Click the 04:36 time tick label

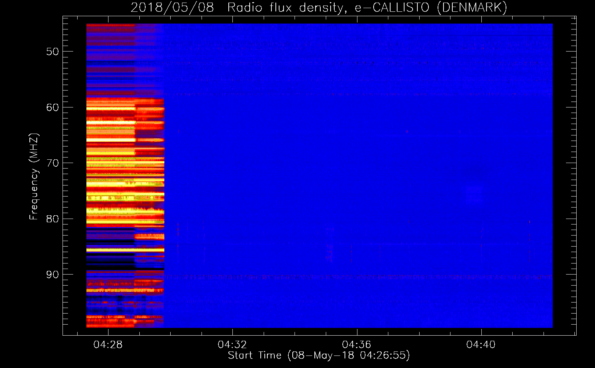[356, 345]
